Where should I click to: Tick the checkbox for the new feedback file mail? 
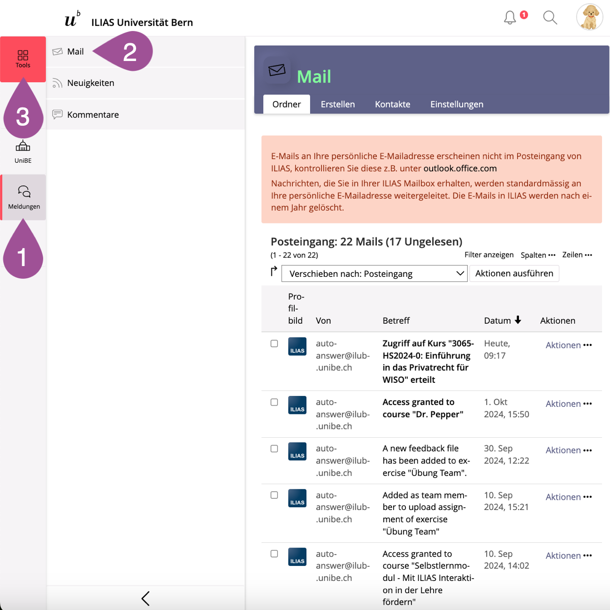(274, 449)
